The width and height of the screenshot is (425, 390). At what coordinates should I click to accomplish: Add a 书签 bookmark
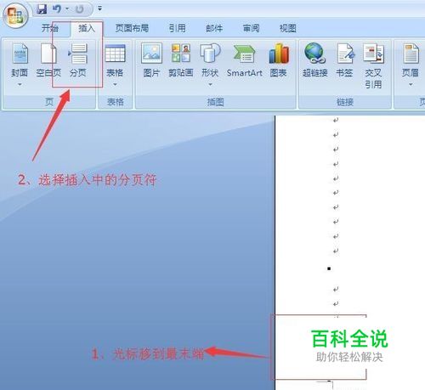[x=344, y=60]
